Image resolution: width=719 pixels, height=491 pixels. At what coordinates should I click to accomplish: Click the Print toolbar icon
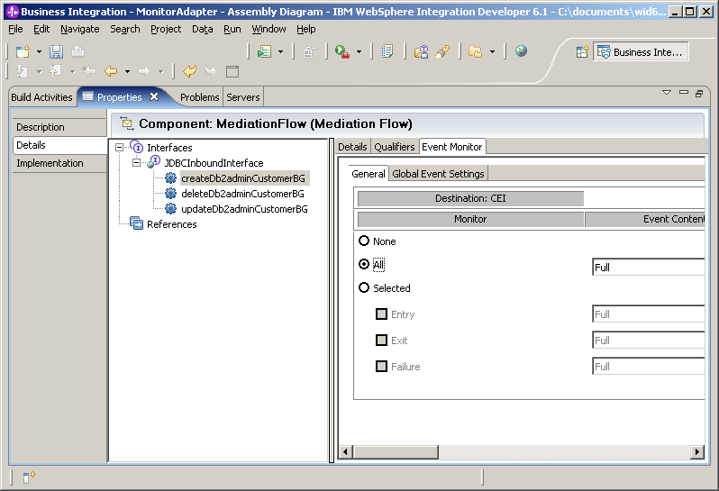(77, 52)
